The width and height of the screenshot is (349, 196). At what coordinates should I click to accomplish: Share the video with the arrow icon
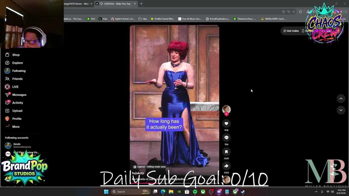(226, 166)
